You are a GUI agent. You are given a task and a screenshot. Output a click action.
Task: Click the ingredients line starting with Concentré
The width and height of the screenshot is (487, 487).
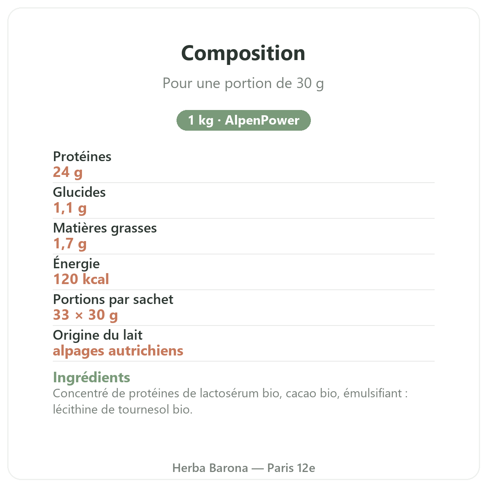230,393
